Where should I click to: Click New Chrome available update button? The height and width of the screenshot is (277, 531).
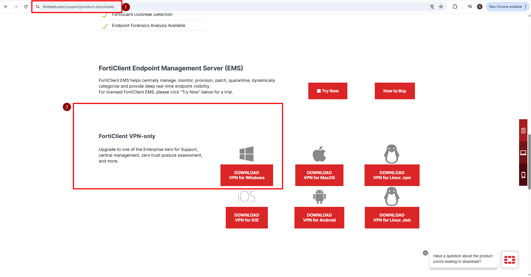click(x=505, y=7)
